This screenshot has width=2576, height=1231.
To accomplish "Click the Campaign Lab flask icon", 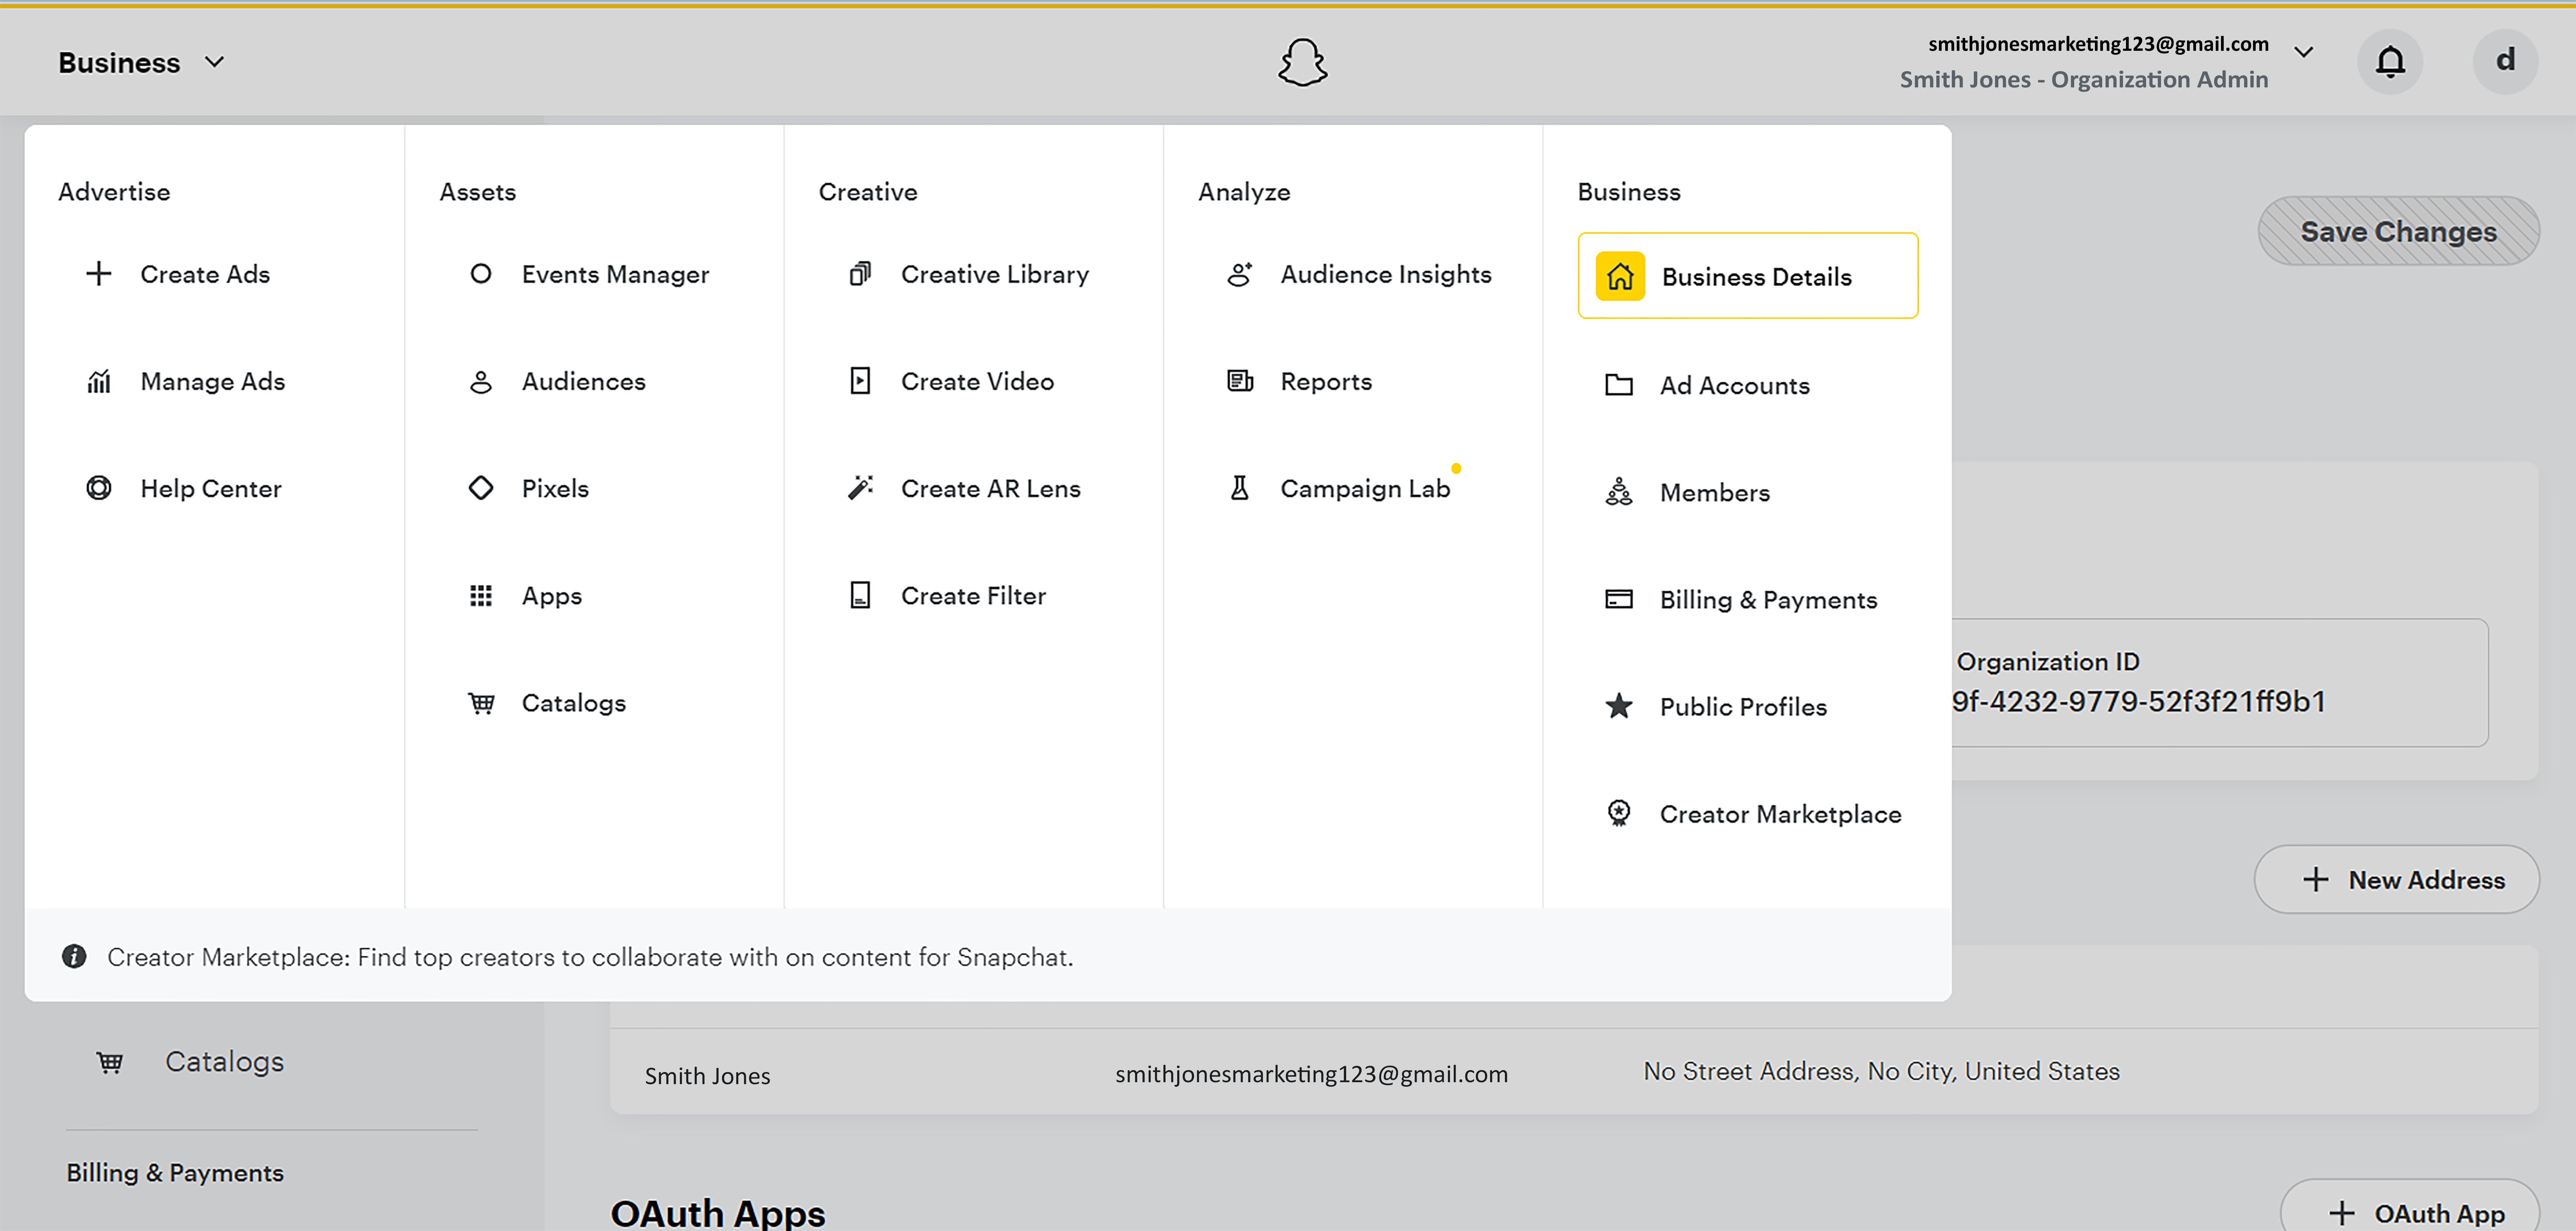I will click(x=1240, y=488).
